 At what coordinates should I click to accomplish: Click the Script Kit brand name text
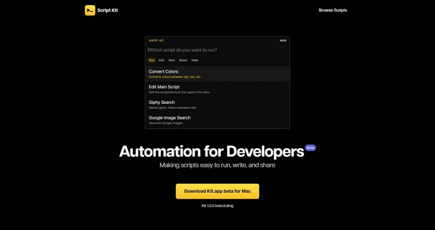click(x=107, y=10)
